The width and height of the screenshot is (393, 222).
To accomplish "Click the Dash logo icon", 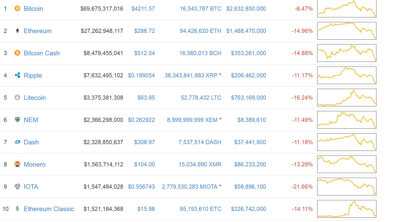I will pos(17,142).
